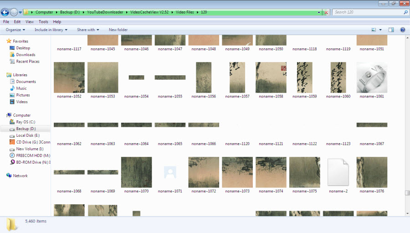
Task: Click the vertical scrollbar thumb
Action: tap(407, 193)
